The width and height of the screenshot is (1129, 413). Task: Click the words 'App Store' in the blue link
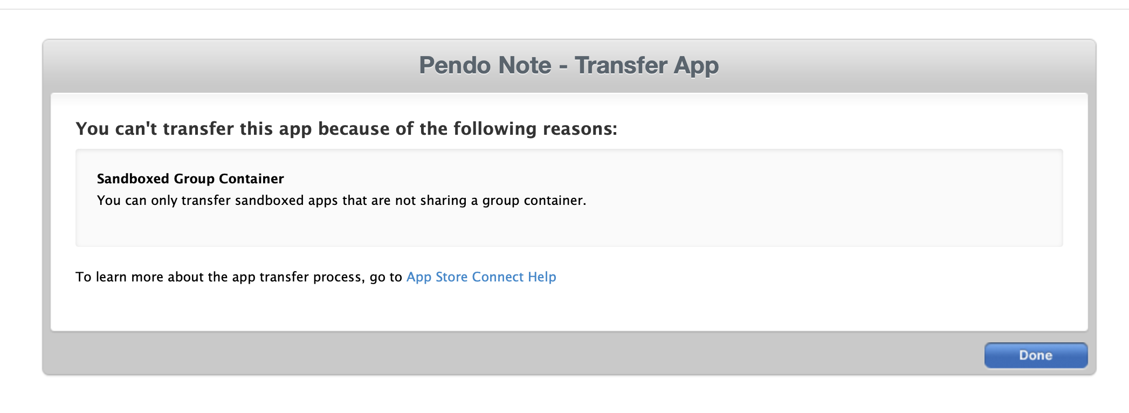(x=437, y=277)
